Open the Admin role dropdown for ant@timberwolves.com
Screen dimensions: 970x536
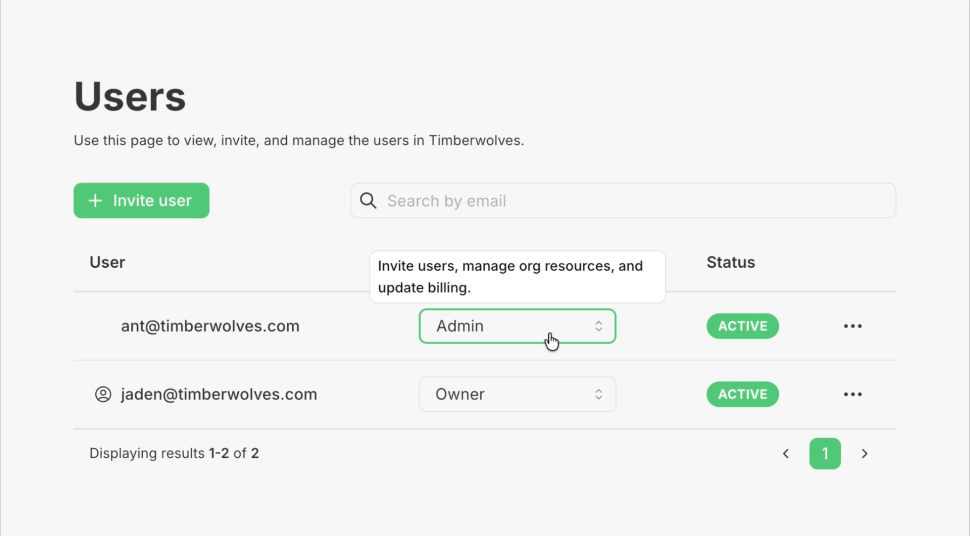(517, 326)
